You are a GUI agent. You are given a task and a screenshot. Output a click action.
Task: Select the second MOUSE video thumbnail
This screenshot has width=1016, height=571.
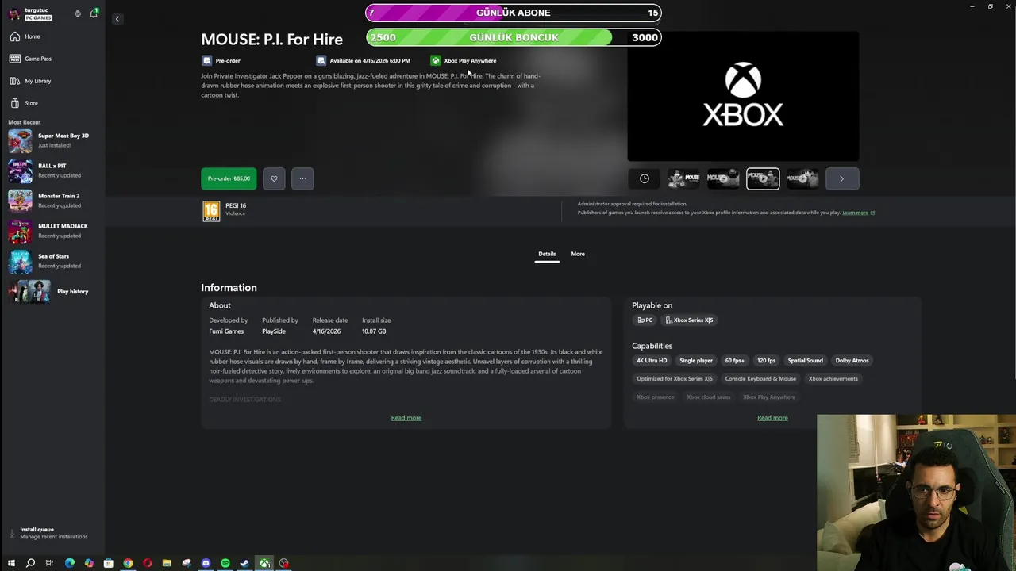(x=723, y=178)
